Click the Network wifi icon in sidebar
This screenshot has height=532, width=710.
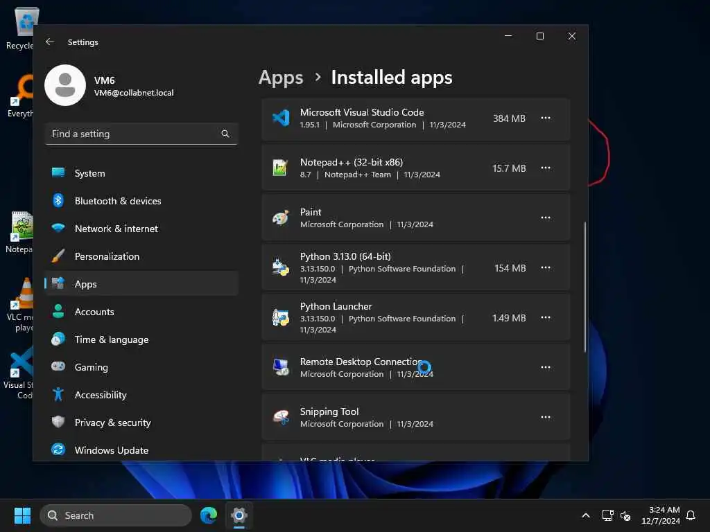(x=58, y=227)
